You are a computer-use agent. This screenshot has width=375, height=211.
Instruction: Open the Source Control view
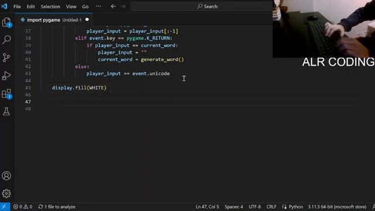pyautogui.click(x=6, y=57)
